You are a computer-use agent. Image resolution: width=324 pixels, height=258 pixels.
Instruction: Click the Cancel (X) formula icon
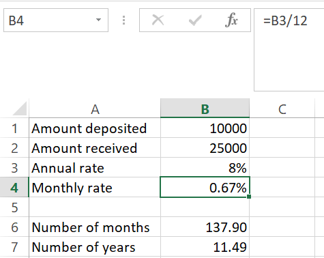pos(158,20)
